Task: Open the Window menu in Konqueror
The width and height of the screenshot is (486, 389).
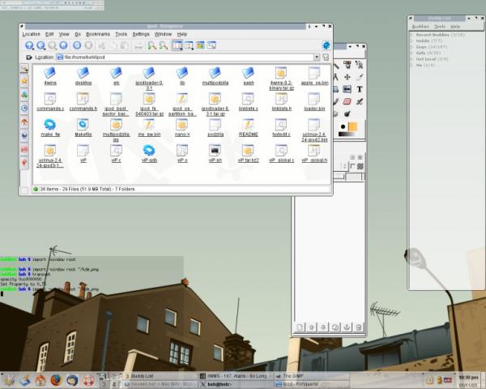Action: [163, 34]
